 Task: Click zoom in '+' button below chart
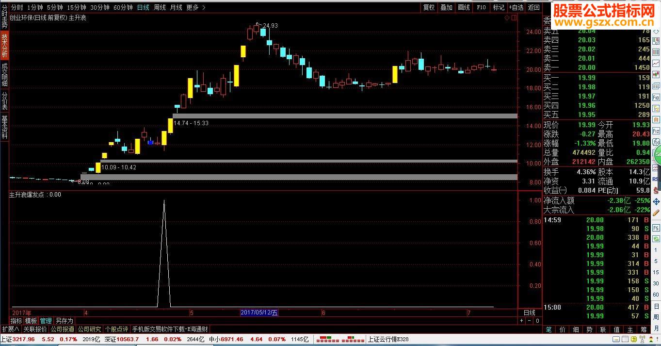pyautogui.click(x=522, y=321)
